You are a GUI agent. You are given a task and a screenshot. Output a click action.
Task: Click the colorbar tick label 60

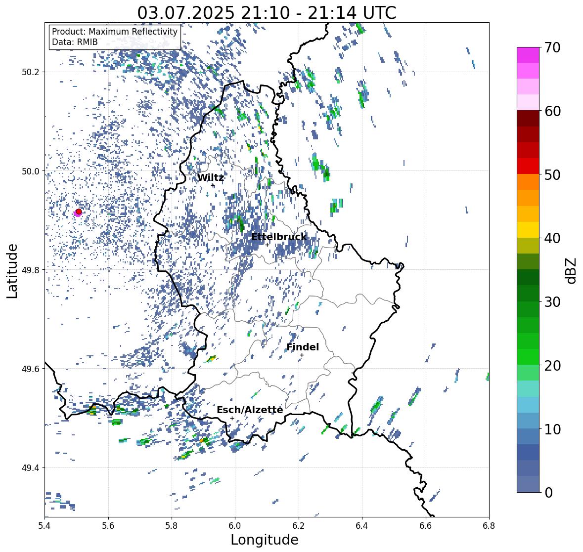point(552,111)
